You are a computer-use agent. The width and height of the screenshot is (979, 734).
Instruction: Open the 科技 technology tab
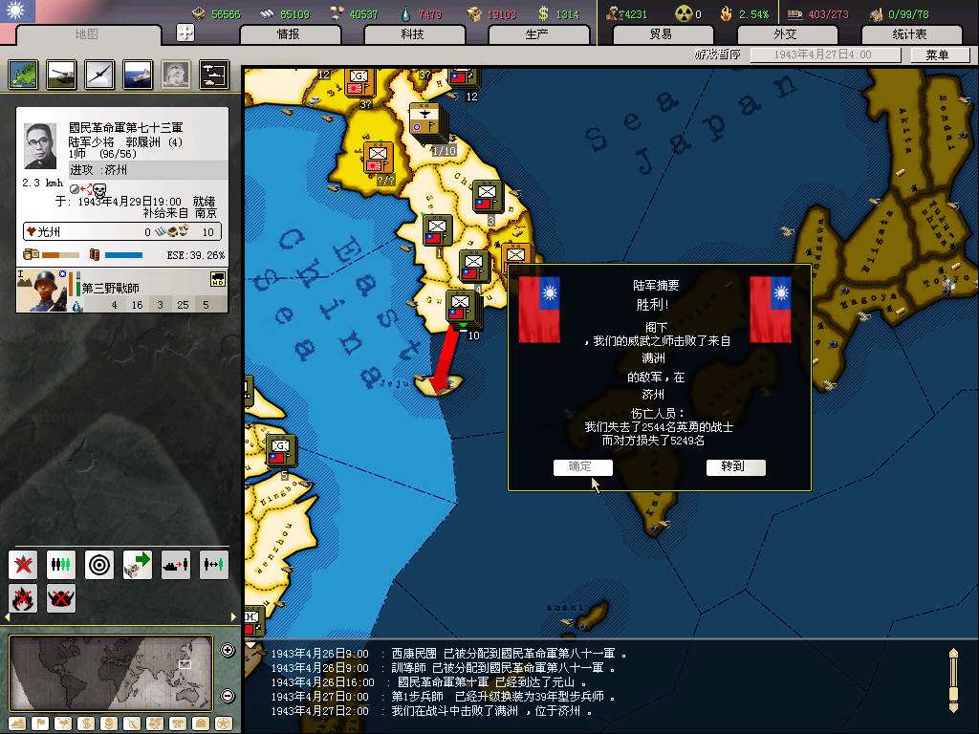click(413, 34)
